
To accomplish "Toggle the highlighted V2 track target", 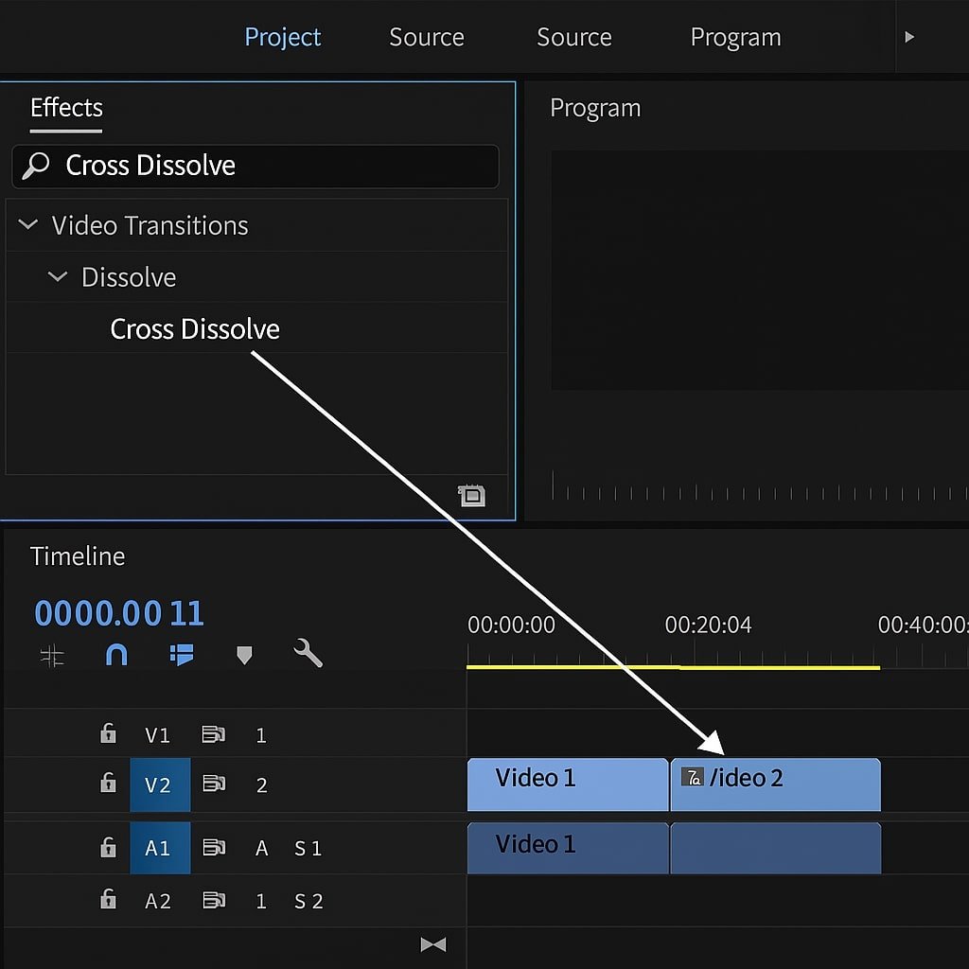I will point(160,784).
